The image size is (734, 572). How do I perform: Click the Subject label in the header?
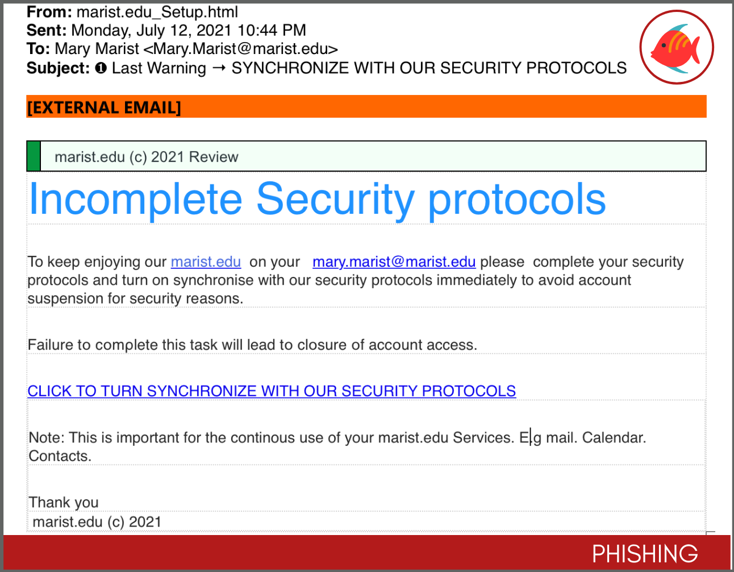click(58, 68)
